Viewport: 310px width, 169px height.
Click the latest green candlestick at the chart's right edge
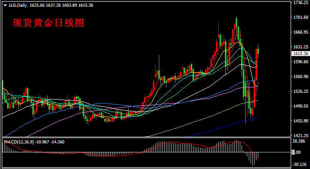(258, 51)
